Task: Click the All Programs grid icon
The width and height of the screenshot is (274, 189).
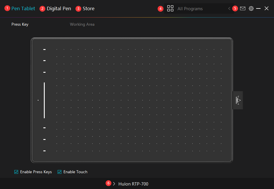Action: click(170, 8)
